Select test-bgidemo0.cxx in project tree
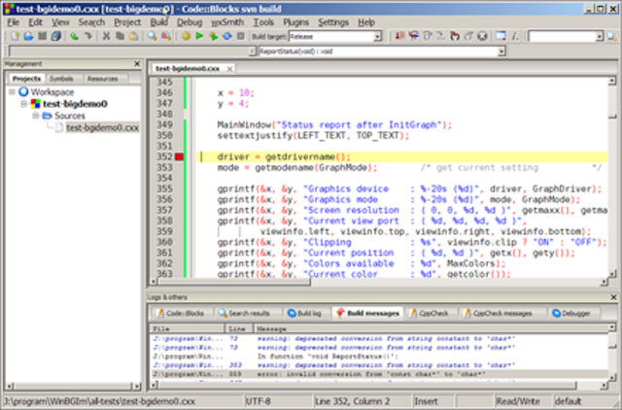Image resolution: width=622 pixels, height=410 pixels. 102,127
